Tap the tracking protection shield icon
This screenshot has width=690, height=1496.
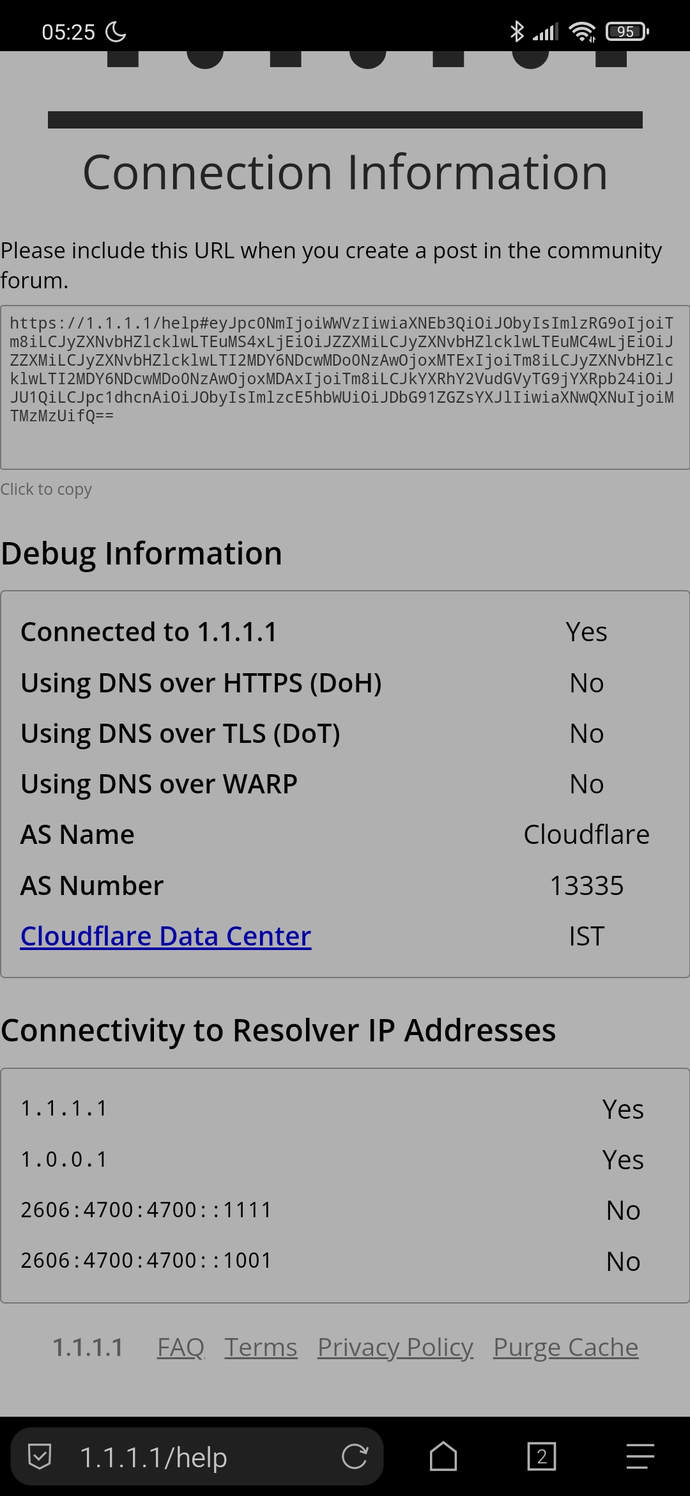point(40,1457)
